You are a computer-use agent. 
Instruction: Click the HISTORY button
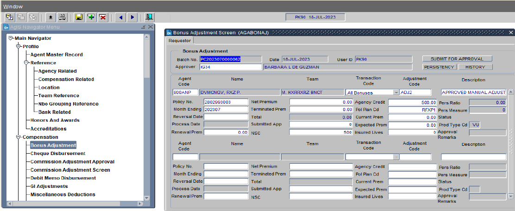pos(475,67)
